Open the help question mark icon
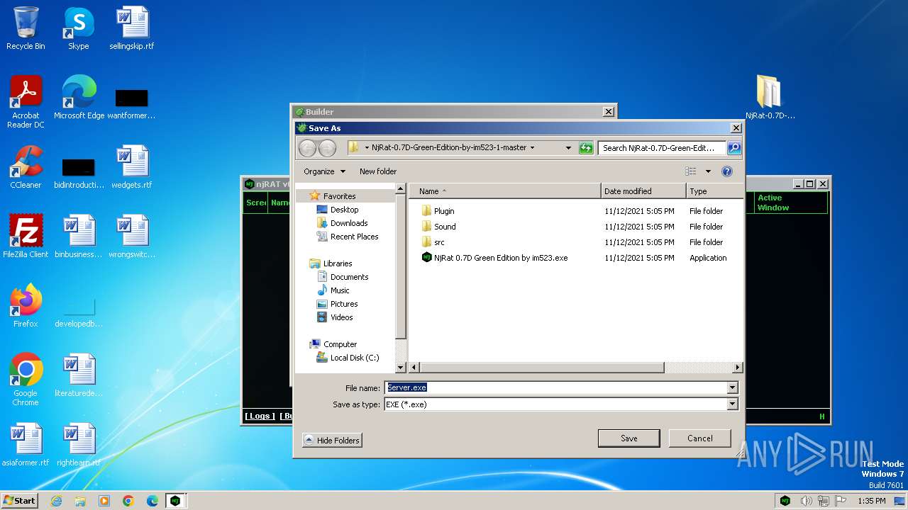Viewport: 908px width, 510px height. (x=726, y=171)
